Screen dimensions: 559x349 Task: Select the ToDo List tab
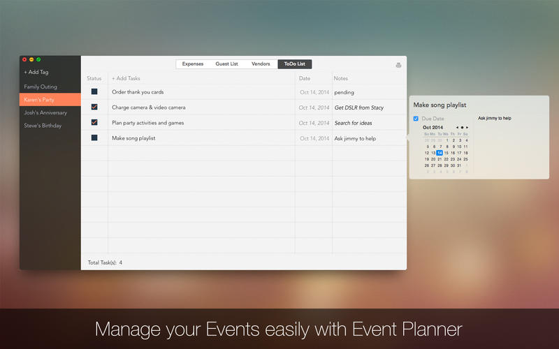click(294, 64)
